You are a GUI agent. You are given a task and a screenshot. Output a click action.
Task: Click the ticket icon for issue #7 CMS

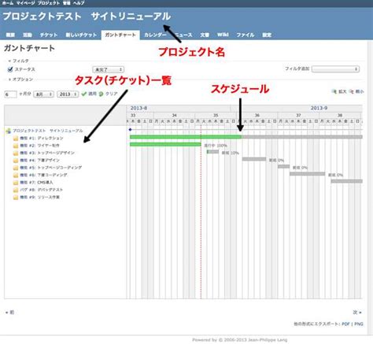click(x=16, y=183)
